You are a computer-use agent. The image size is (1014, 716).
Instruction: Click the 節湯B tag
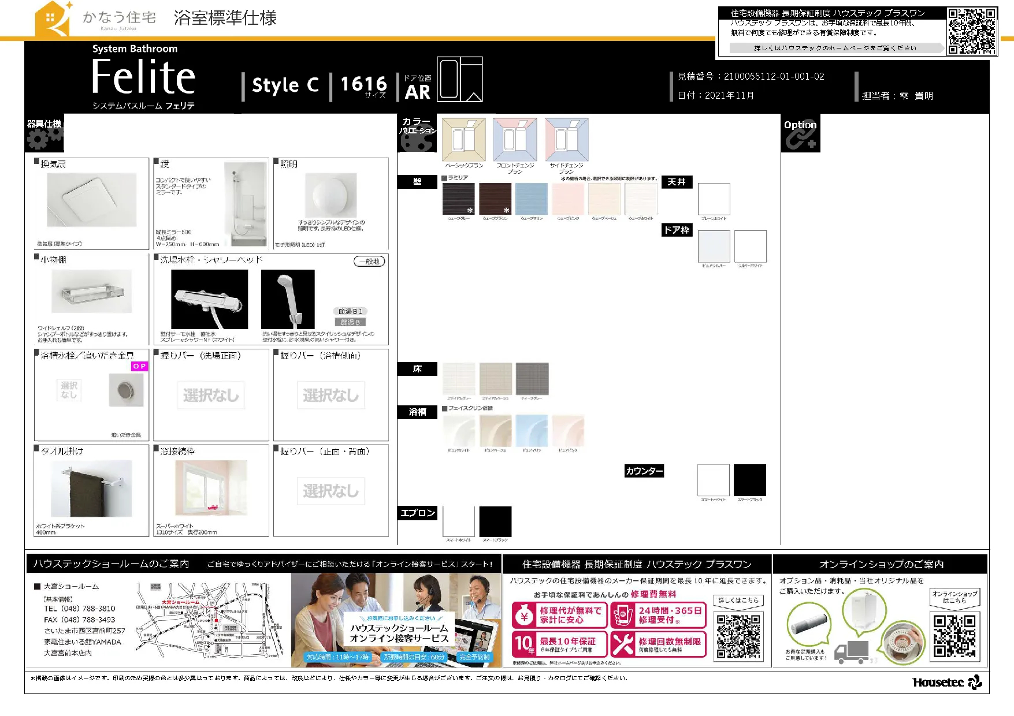[350, 322]
